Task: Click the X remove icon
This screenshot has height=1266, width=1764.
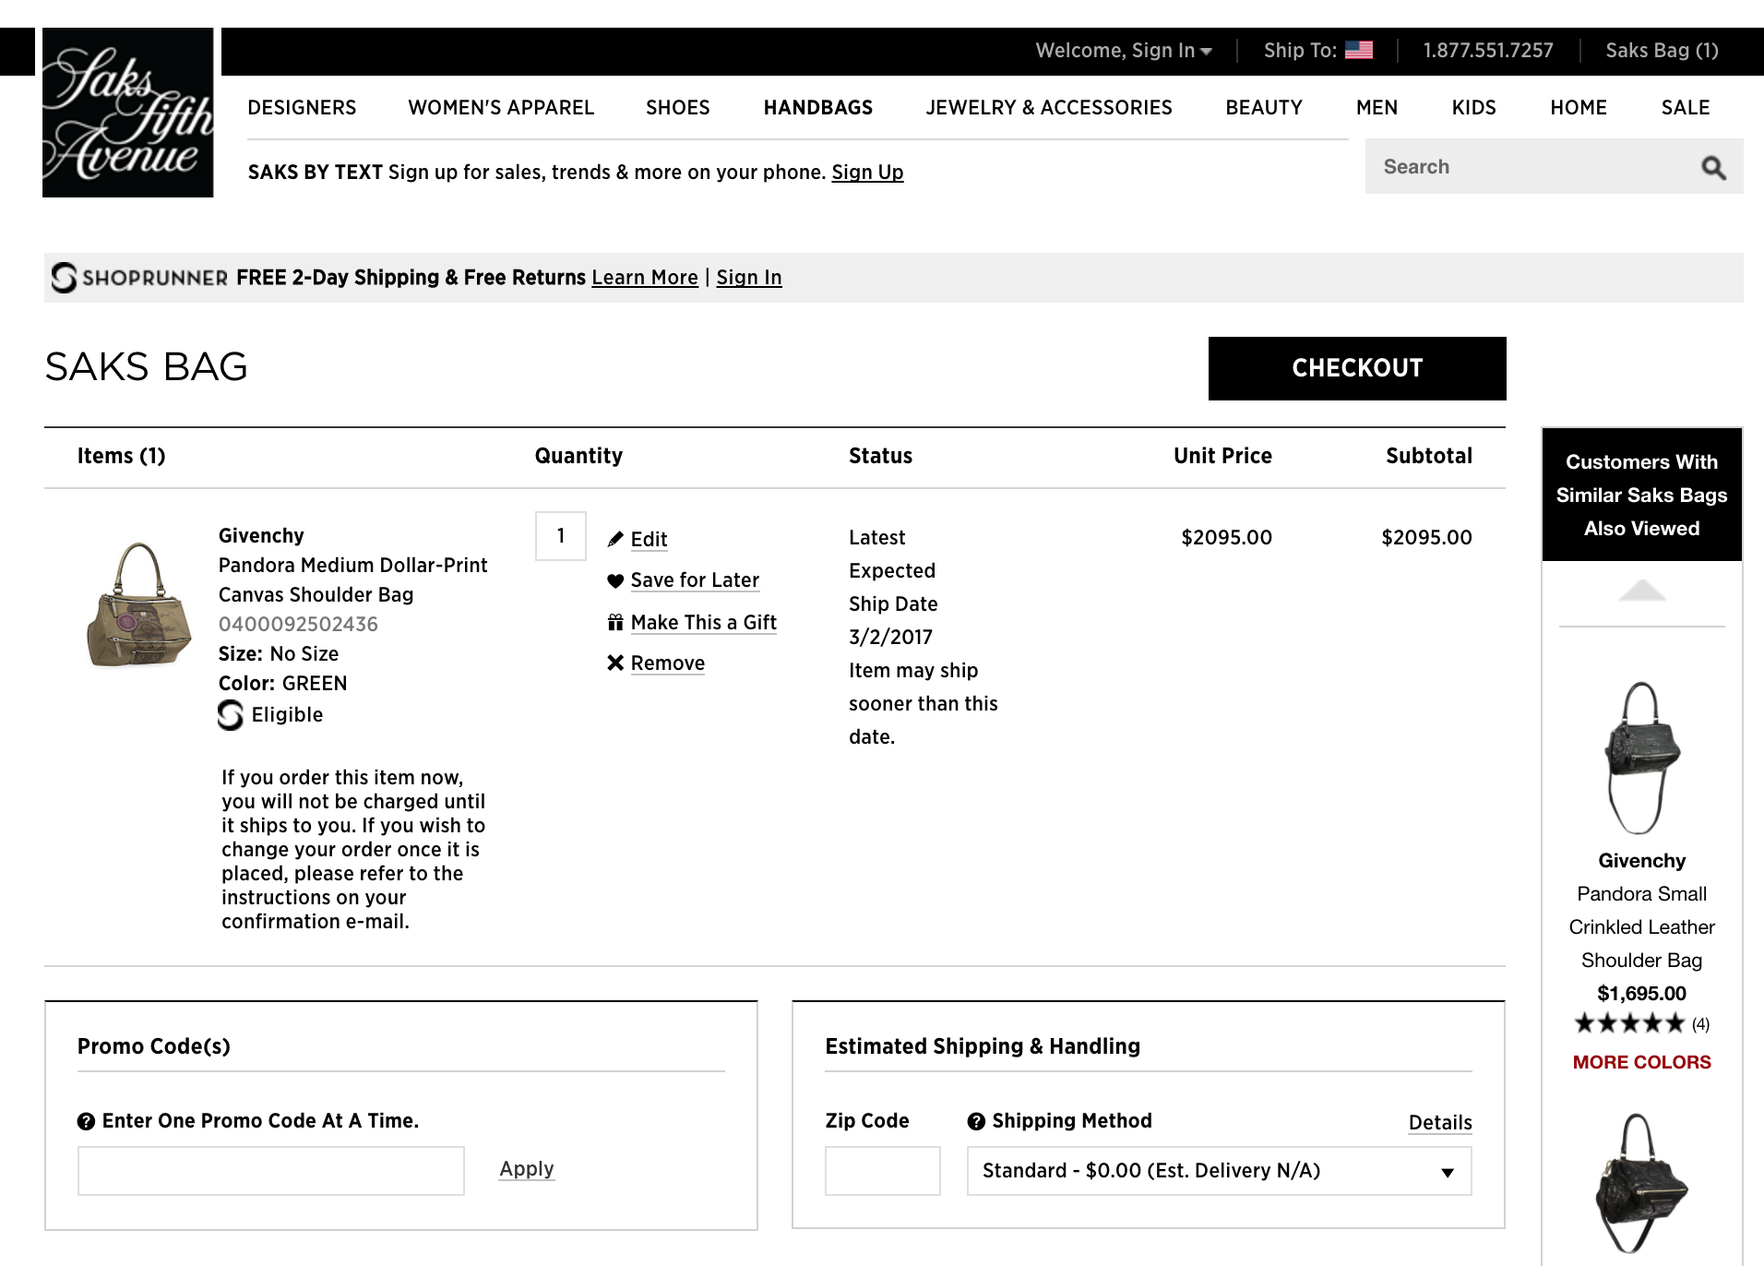Action: pos(615,663)
